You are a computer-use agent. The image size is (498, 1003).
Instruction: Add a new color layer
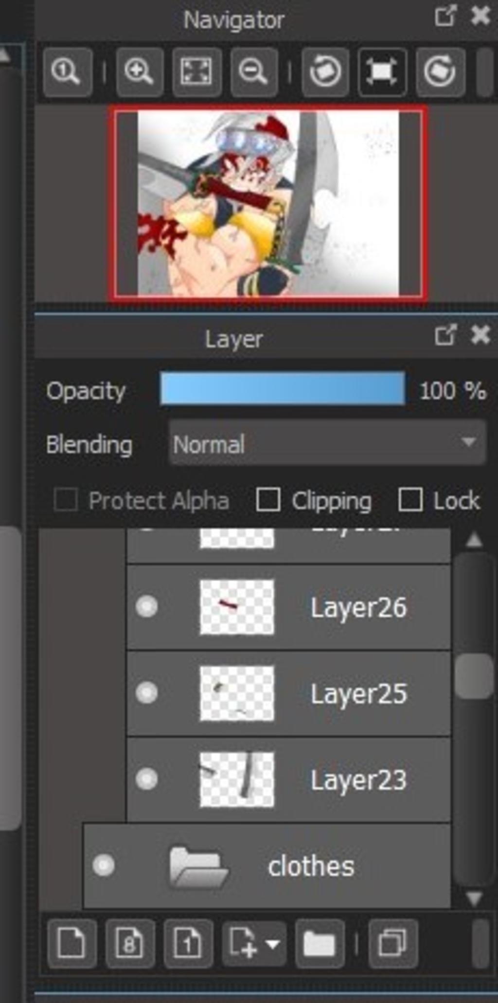pyautogui.click(x=71, y=943)
